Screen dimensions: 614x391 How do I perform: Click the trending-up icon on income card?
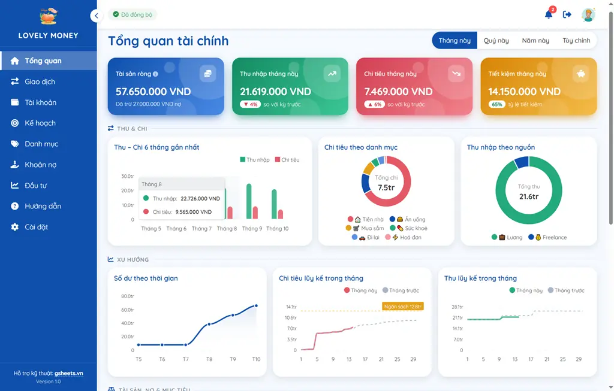pos(332,74)
